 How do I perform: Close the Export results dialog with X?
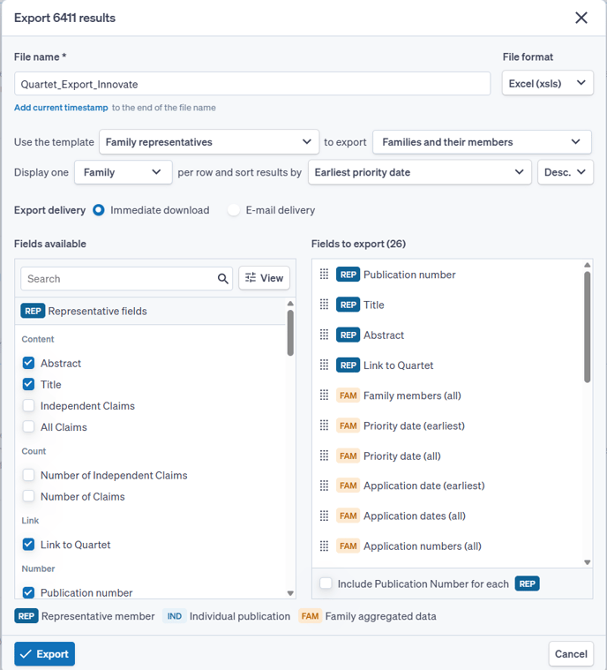[x=581, y=18]
